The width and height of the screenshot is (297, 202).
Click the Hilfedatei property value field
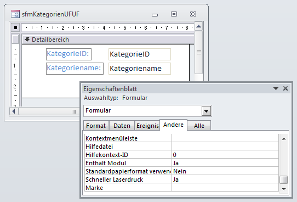225,147
